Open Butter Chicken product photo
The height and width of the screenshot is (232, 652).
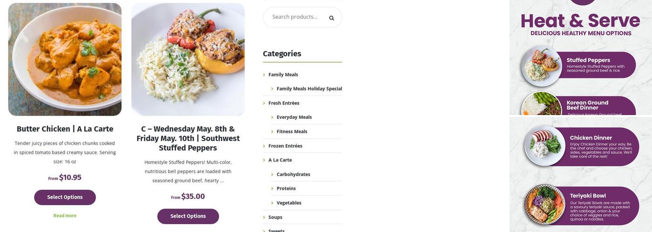[x=65, y=59]
